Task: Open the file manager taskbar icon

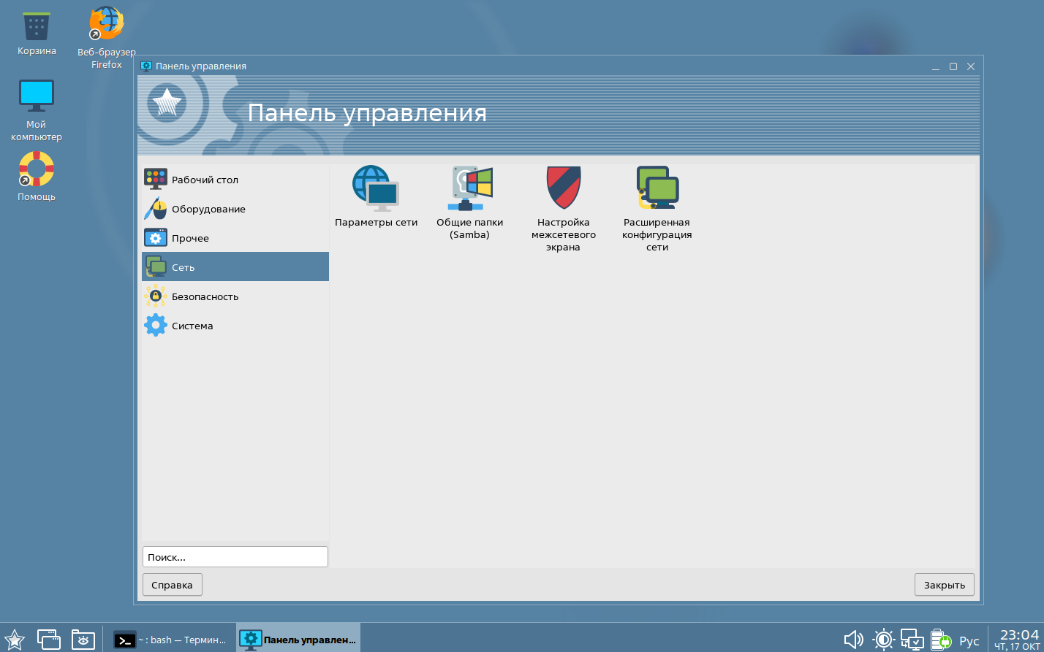Action: point(83,639)
